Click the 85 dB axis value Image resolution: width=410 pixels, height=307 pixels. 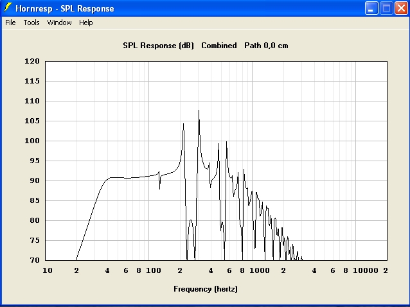pyautogui.click(x=35, y=200)
